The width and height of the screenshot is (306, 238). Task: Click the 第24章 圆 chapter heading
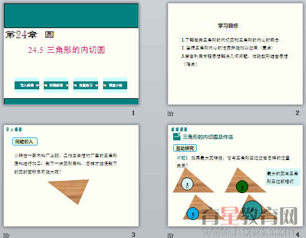click(30, 35)
